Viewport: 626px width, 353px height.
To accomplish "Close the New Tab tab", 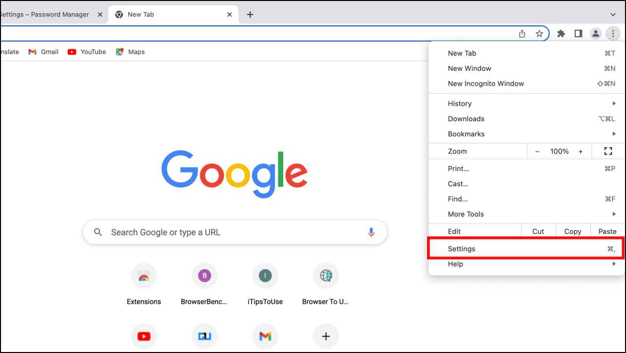I will tap(230, 15).
